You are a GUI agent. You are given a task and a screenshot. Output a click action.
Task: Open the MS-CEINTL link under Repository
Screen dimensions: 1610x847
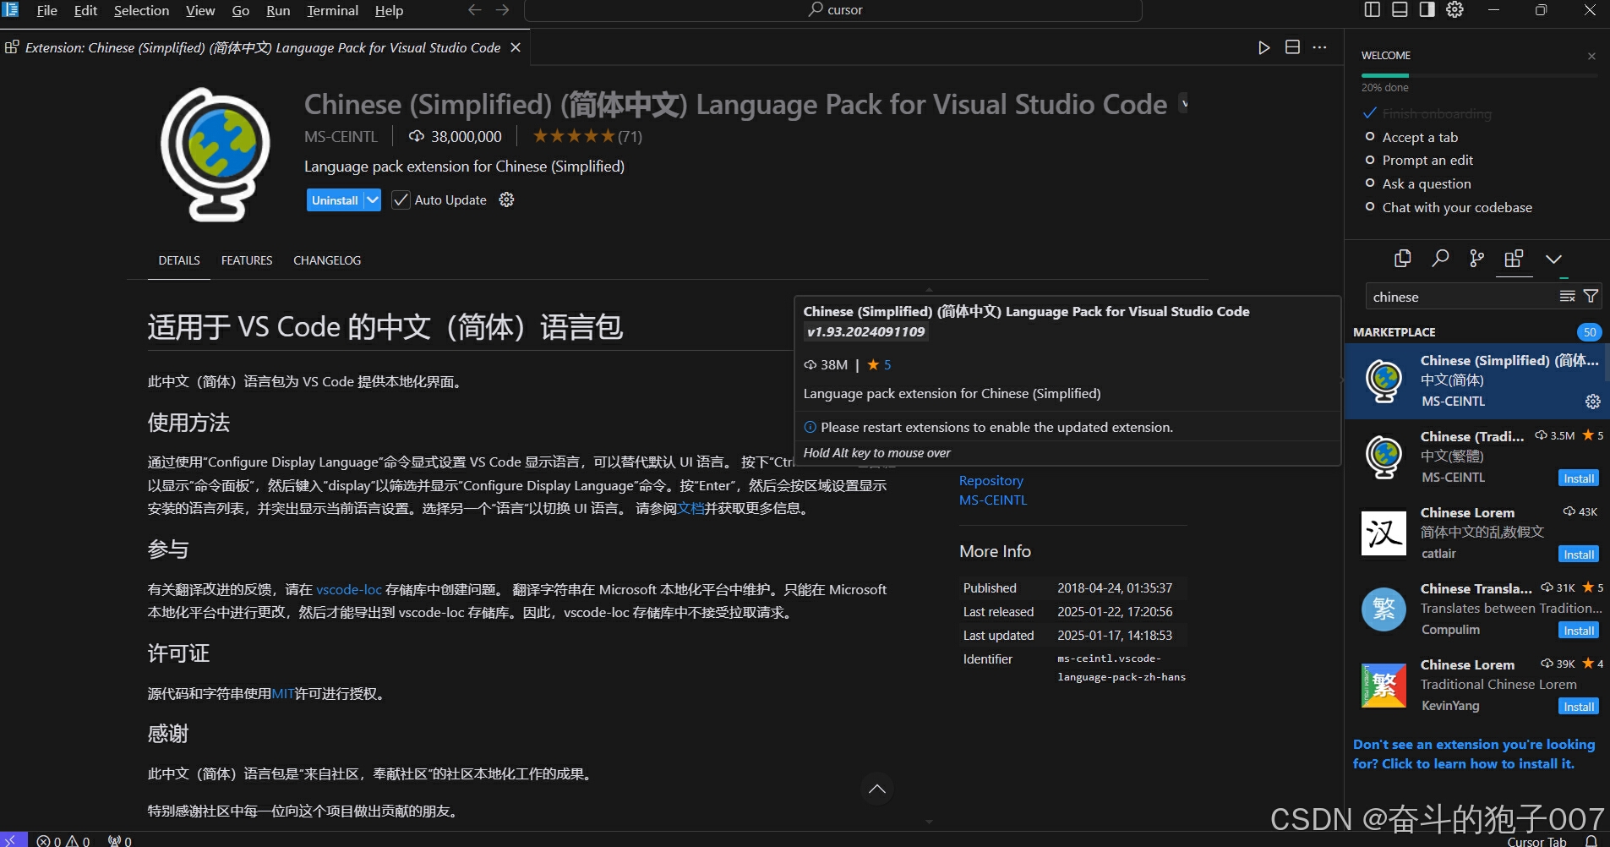993,500
